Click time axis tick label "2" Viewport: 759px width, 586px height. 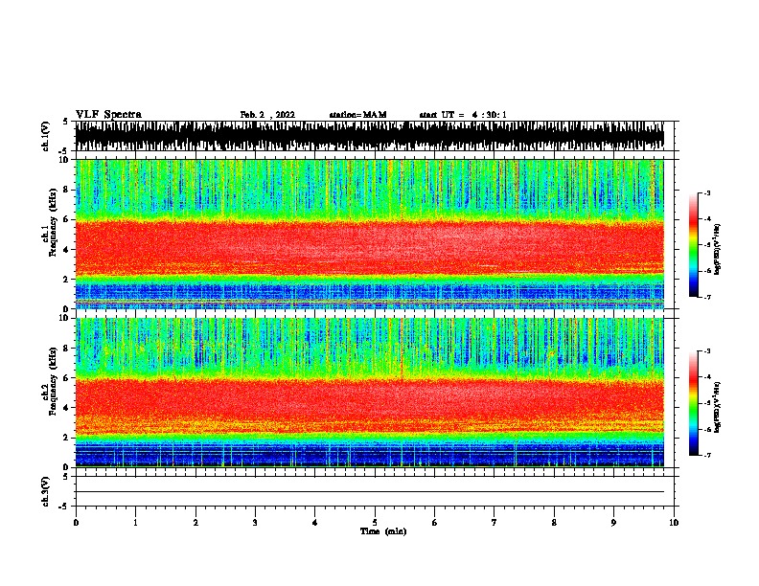click(195, 523)
